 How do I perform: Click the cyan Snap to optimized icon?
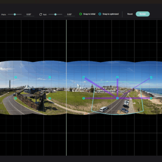tap(100, 14)
